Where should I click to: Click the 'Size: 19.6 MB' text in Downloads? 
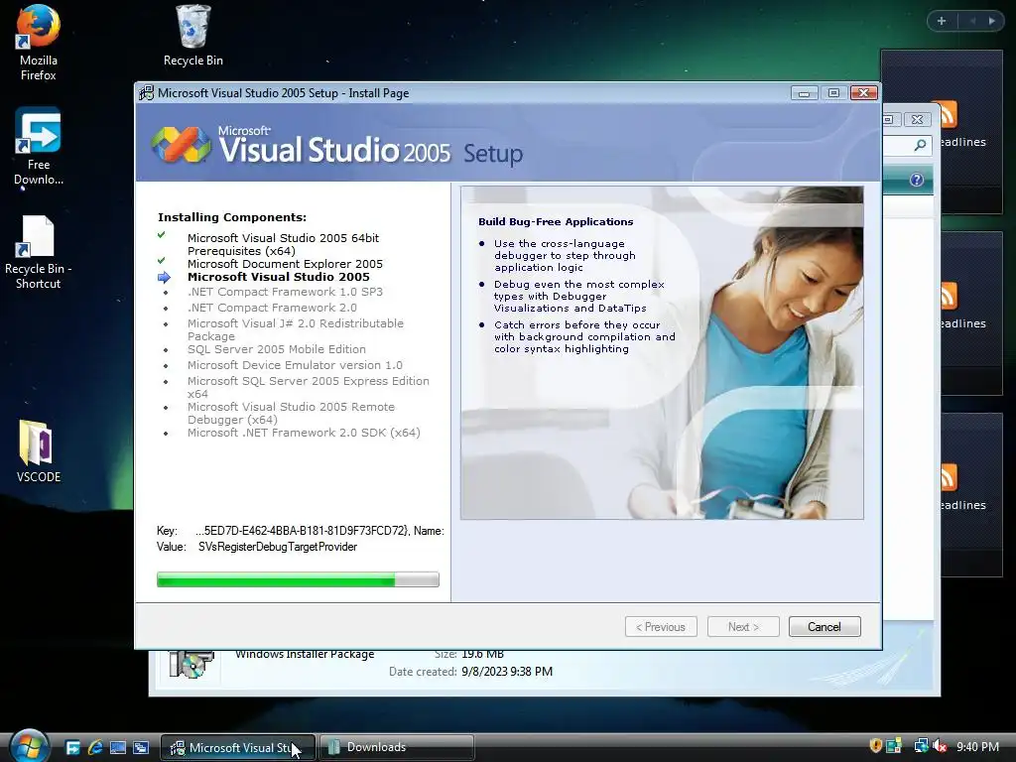click(x=469, y=654)
